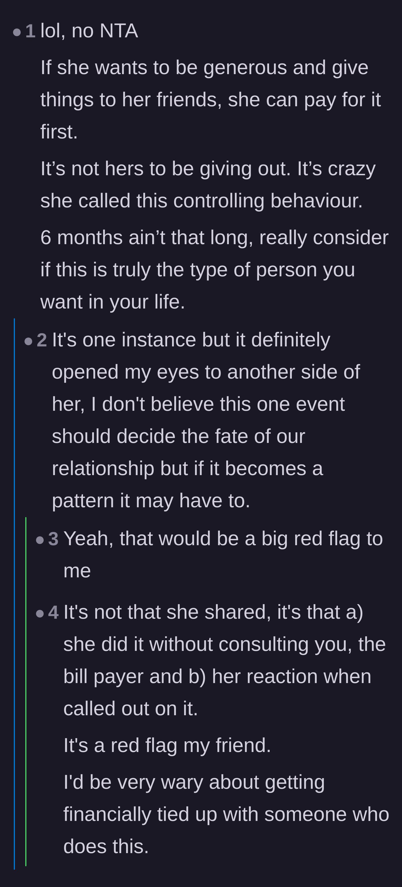Screen dimensions: 402x887
Task: Collapse replies using the blue thread line
Action: 14,594
